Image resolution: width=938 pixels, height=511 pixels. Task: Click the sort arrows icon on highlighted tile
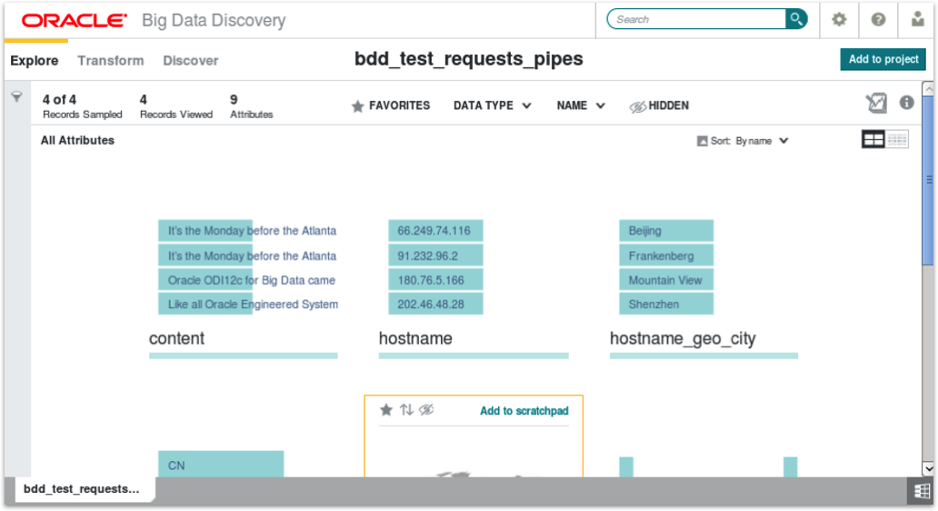[407, 410]
